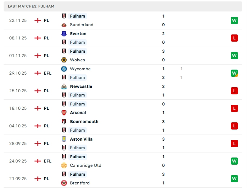The height and width of the screenshot is (188, 247).
Task: Click the Aston Villa club crest icon
Action: coord(64,139)
